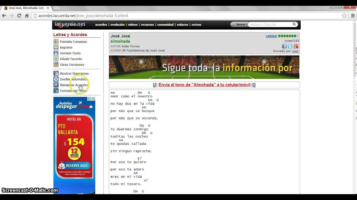Click the Otras Versiones icon
The height and width of the screenshot is (200, 357).
[56, 65]
